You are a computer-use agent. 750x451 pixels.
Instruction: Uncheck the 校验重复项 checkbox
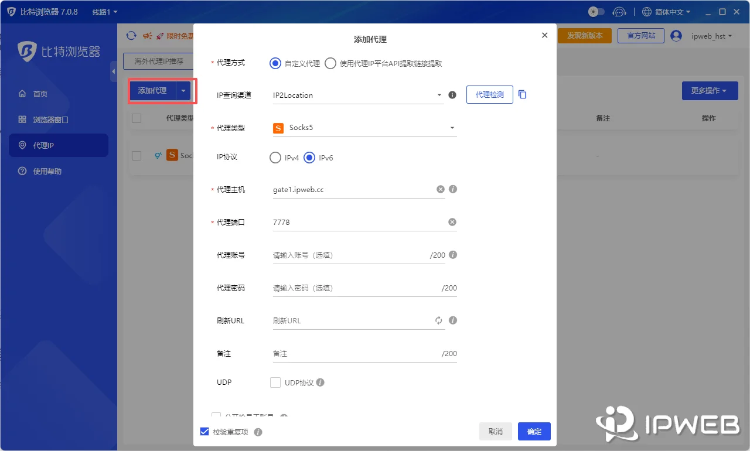coord(204,431)
